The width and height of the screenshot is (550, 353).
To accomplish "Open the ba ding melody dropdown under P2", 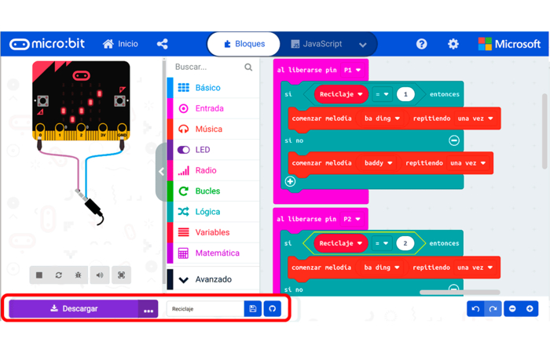I will click(x=382, y=267).
